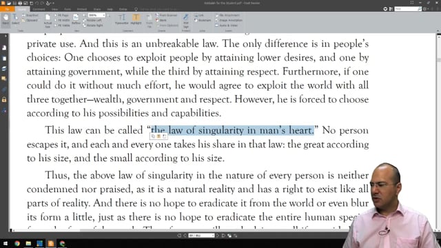Go to first page button
Image resolution: width=441 pixels, height=248 pixels.
[x=179, y=236]
